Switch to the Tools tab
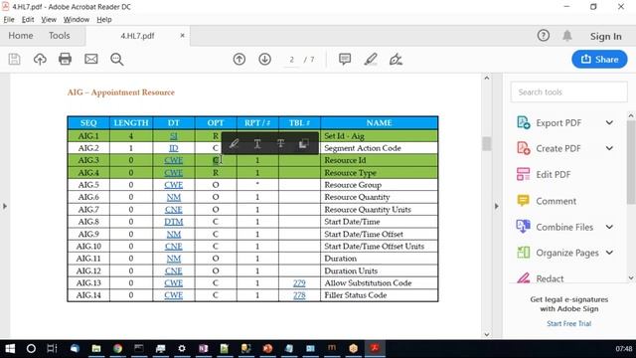This screenshot has height=358, width=636. [60, 36]
